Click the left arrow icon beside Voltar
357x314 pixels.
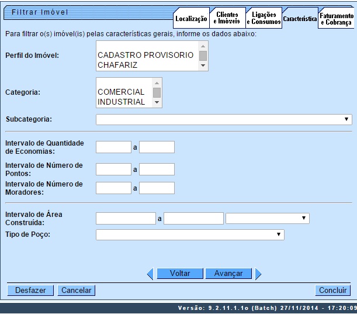[x=150, y=274]
